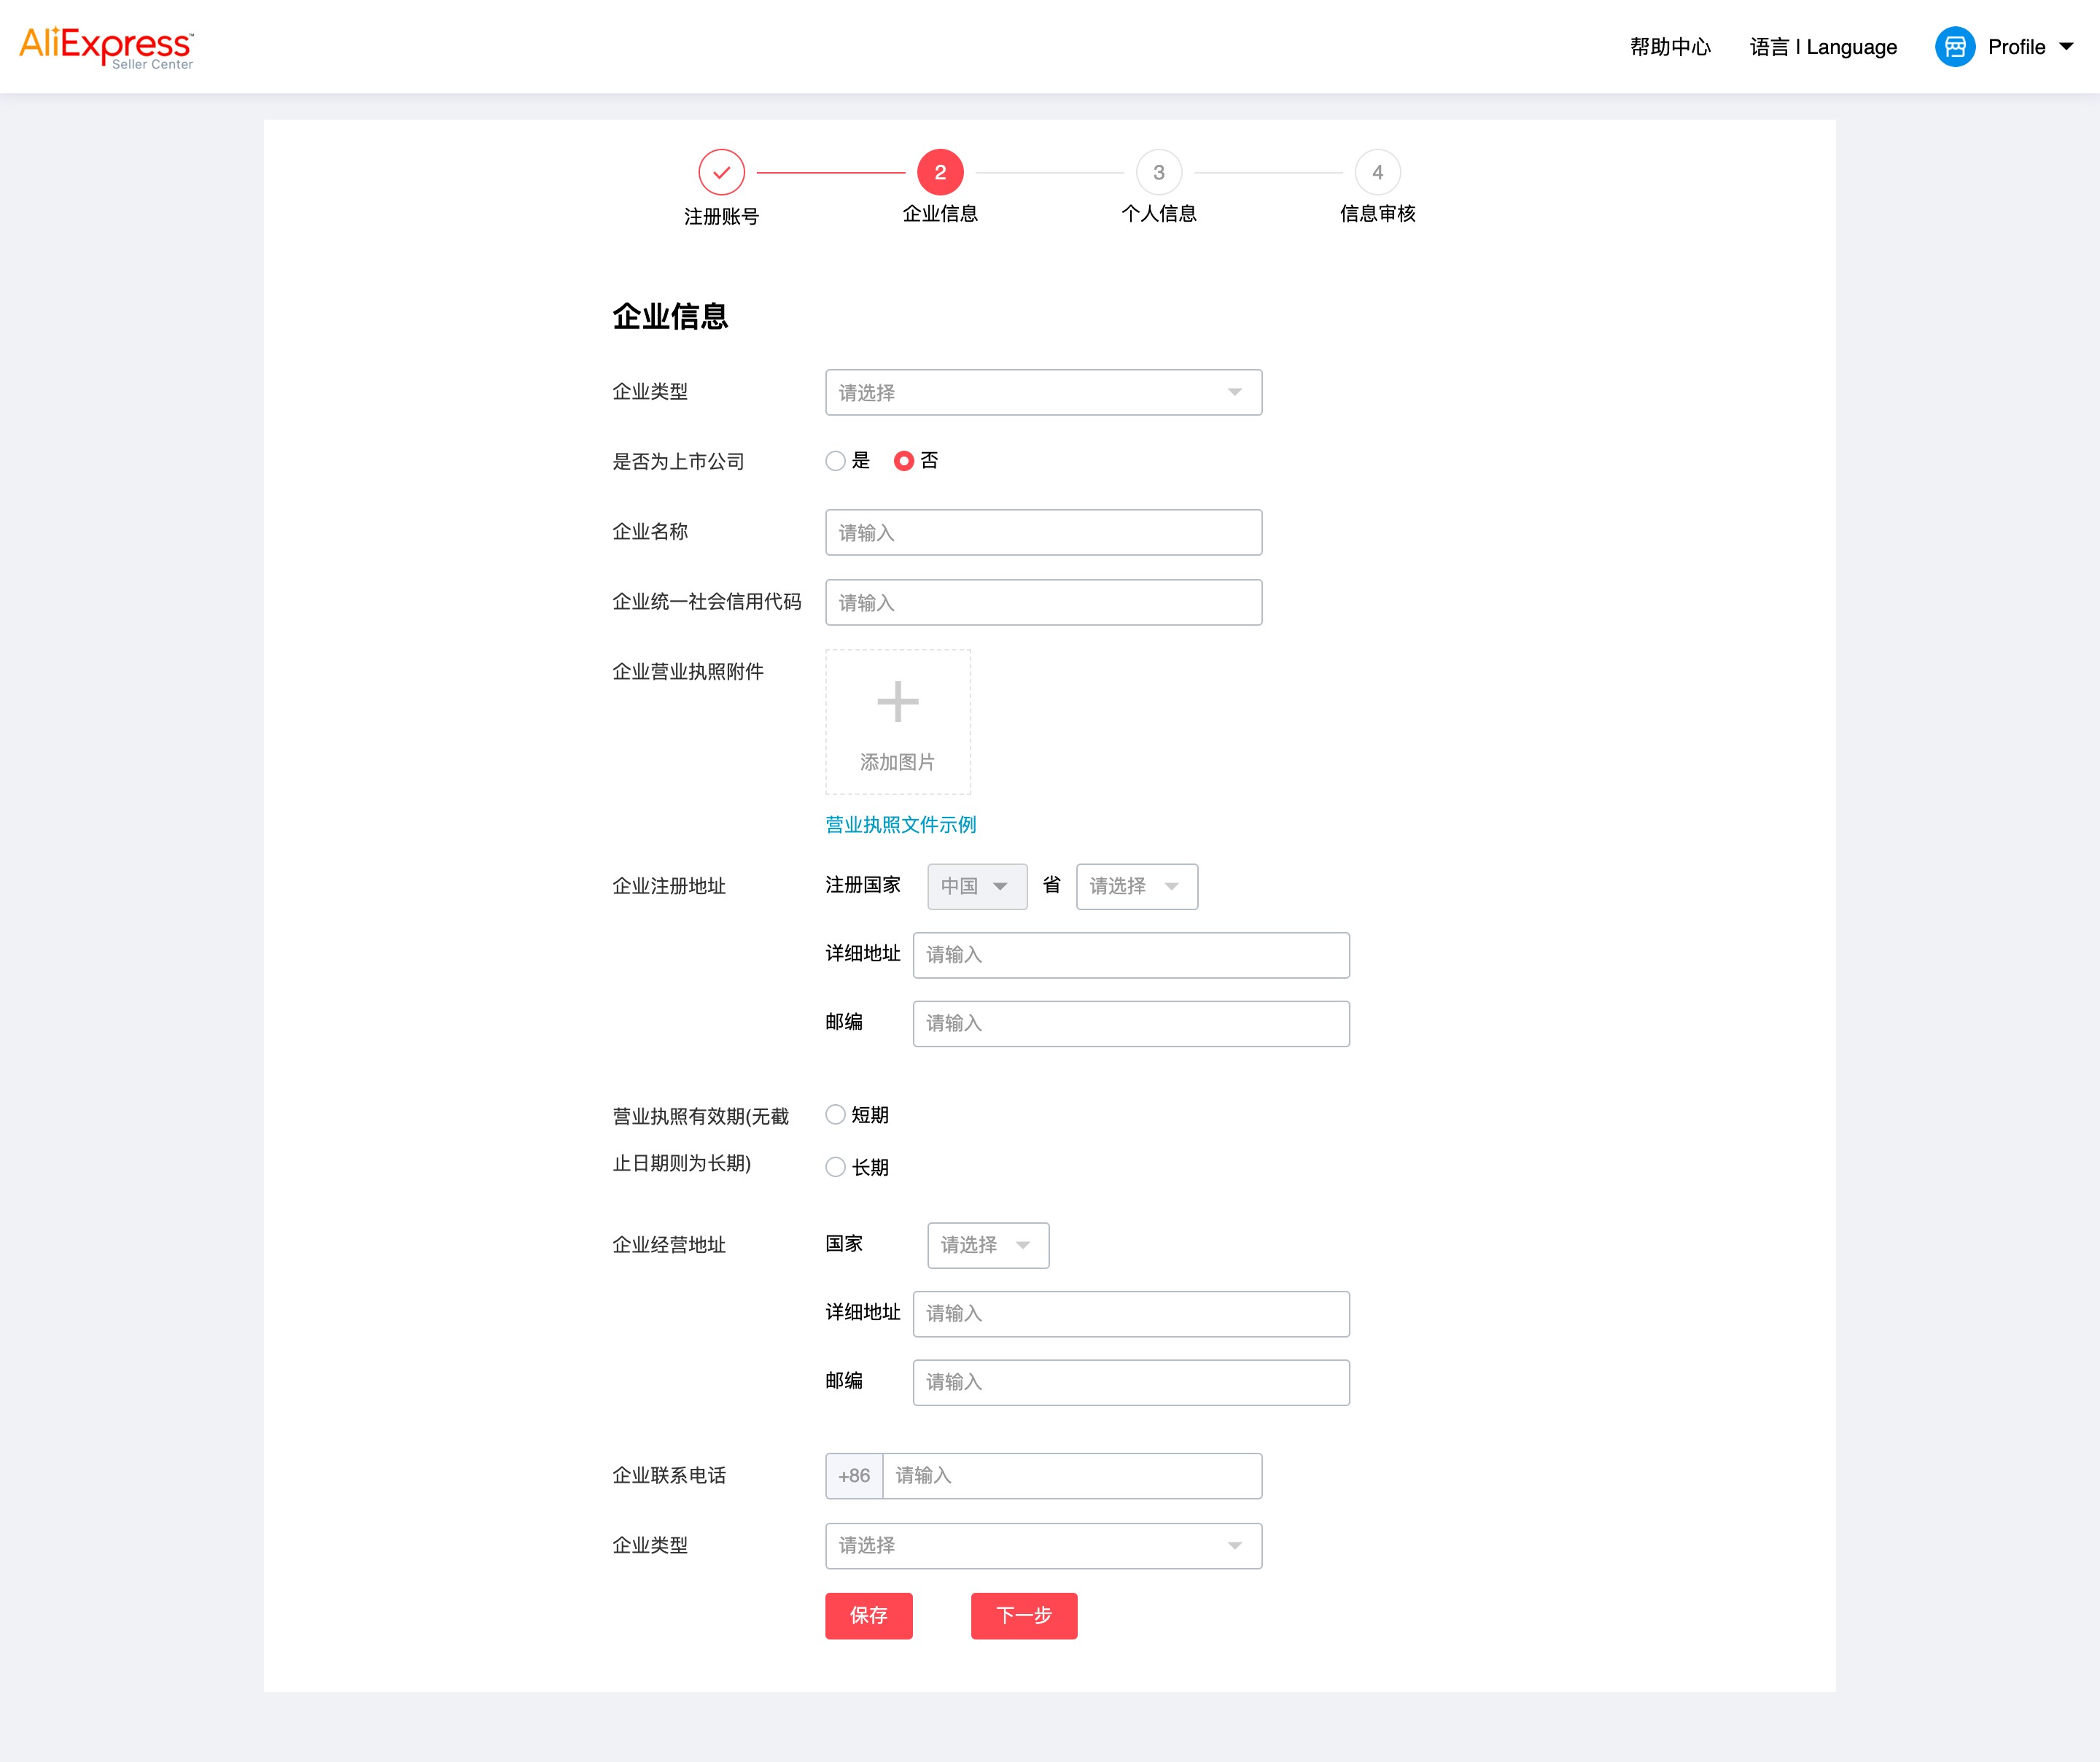The width and height of the screenshot is (2100, 1762).
Task: Click the 企业名称 input field
Action: click(x=1042, y=532)
